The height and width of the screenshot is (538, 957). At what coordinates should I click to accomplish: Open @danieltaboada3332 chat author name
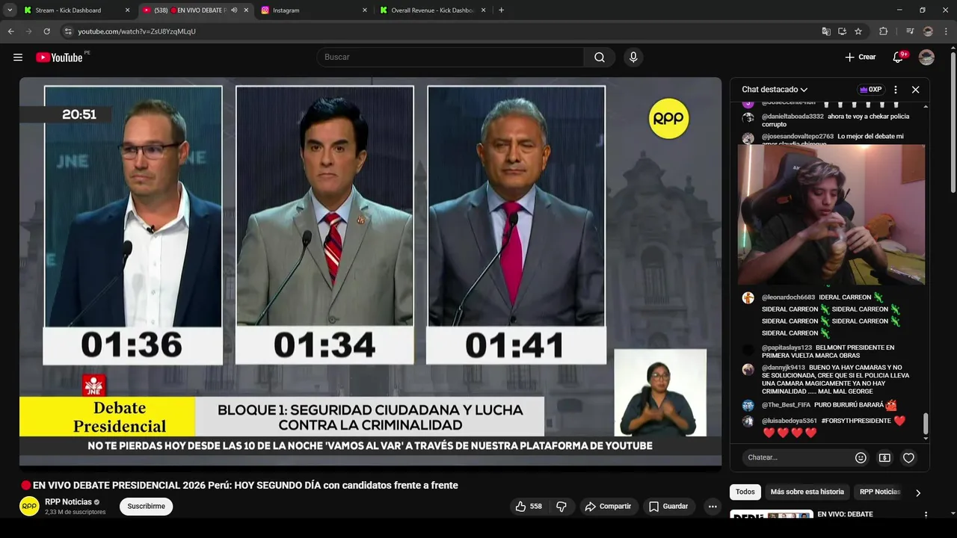click(793, 117)
